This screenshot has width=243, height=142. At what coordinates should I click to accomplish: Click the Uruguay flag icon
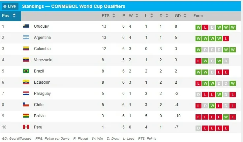click(26, 26)
